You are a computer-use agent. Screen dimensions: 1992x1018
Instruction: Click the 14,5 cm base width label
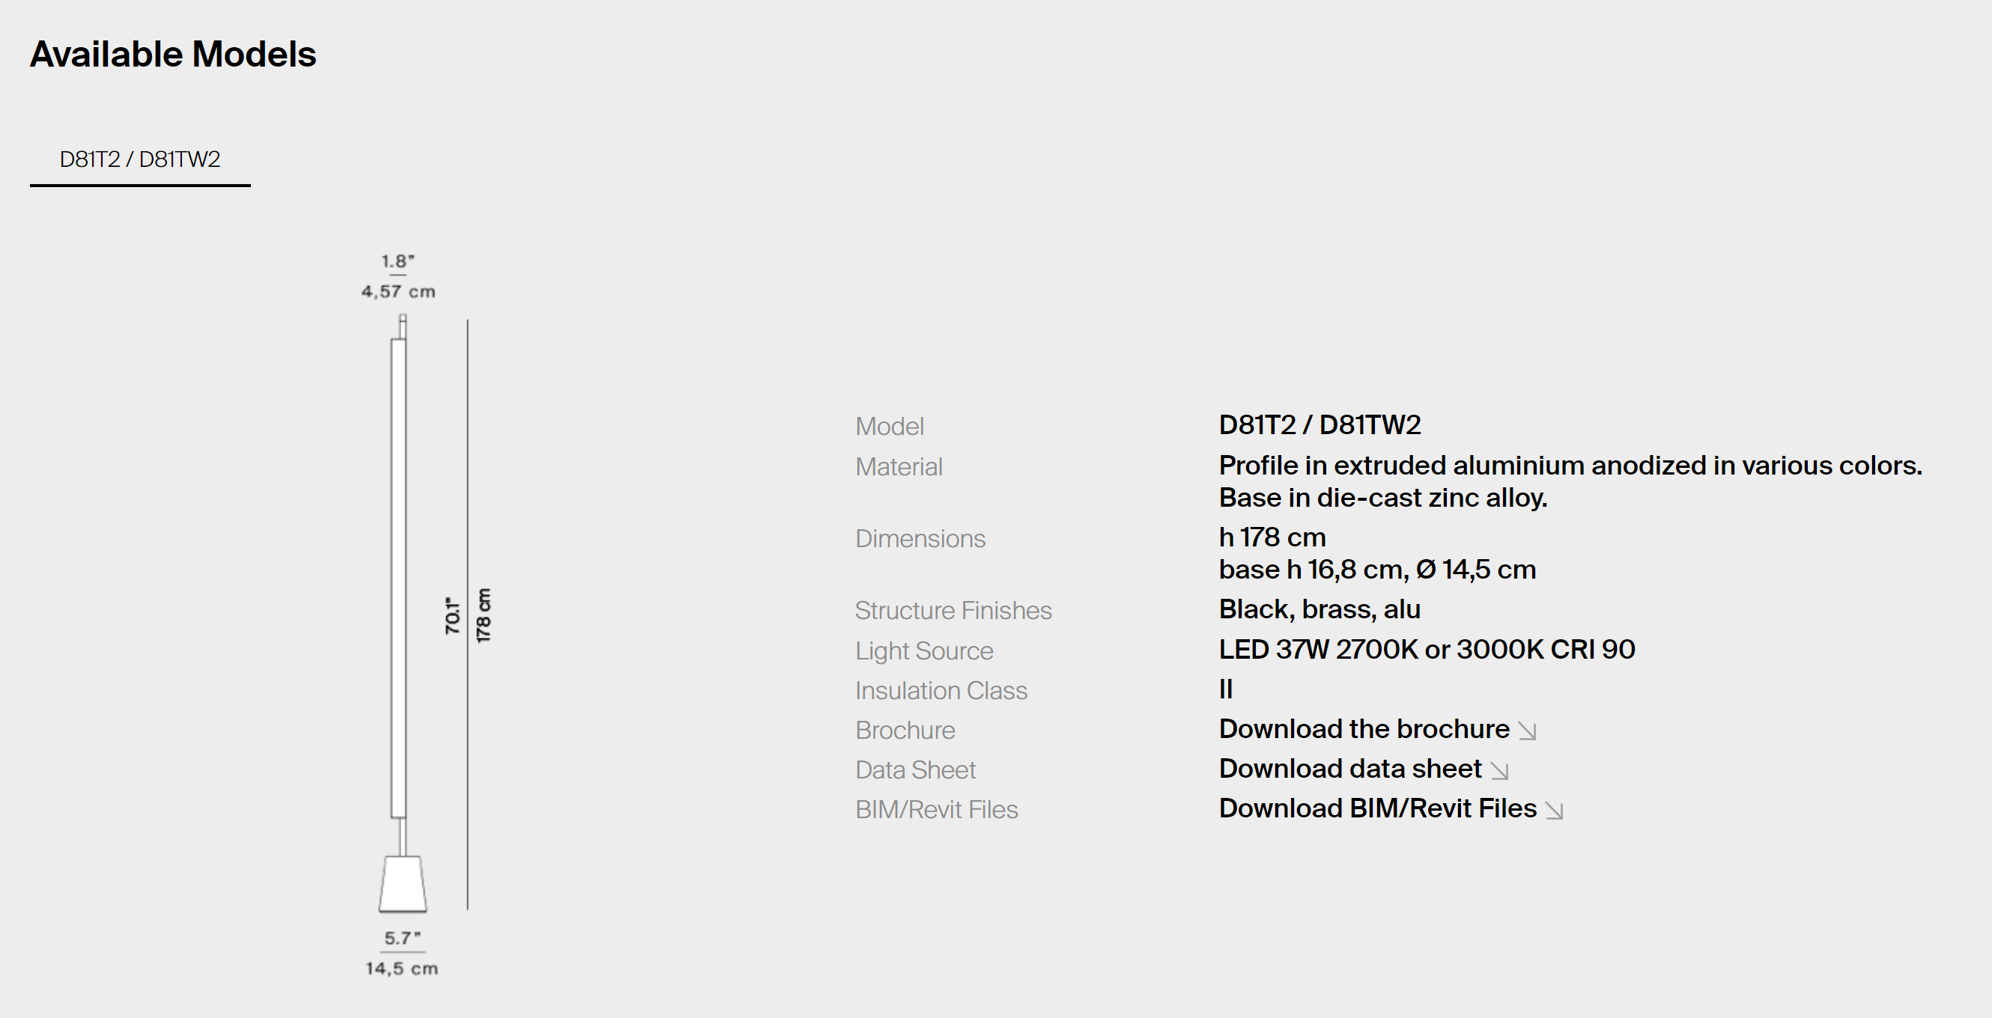401,969
